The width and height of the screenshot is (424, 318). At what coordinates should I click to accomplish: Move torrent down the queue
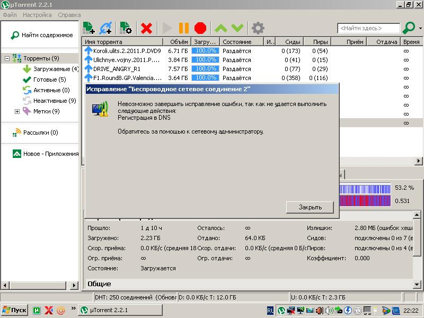coord(237,28)
